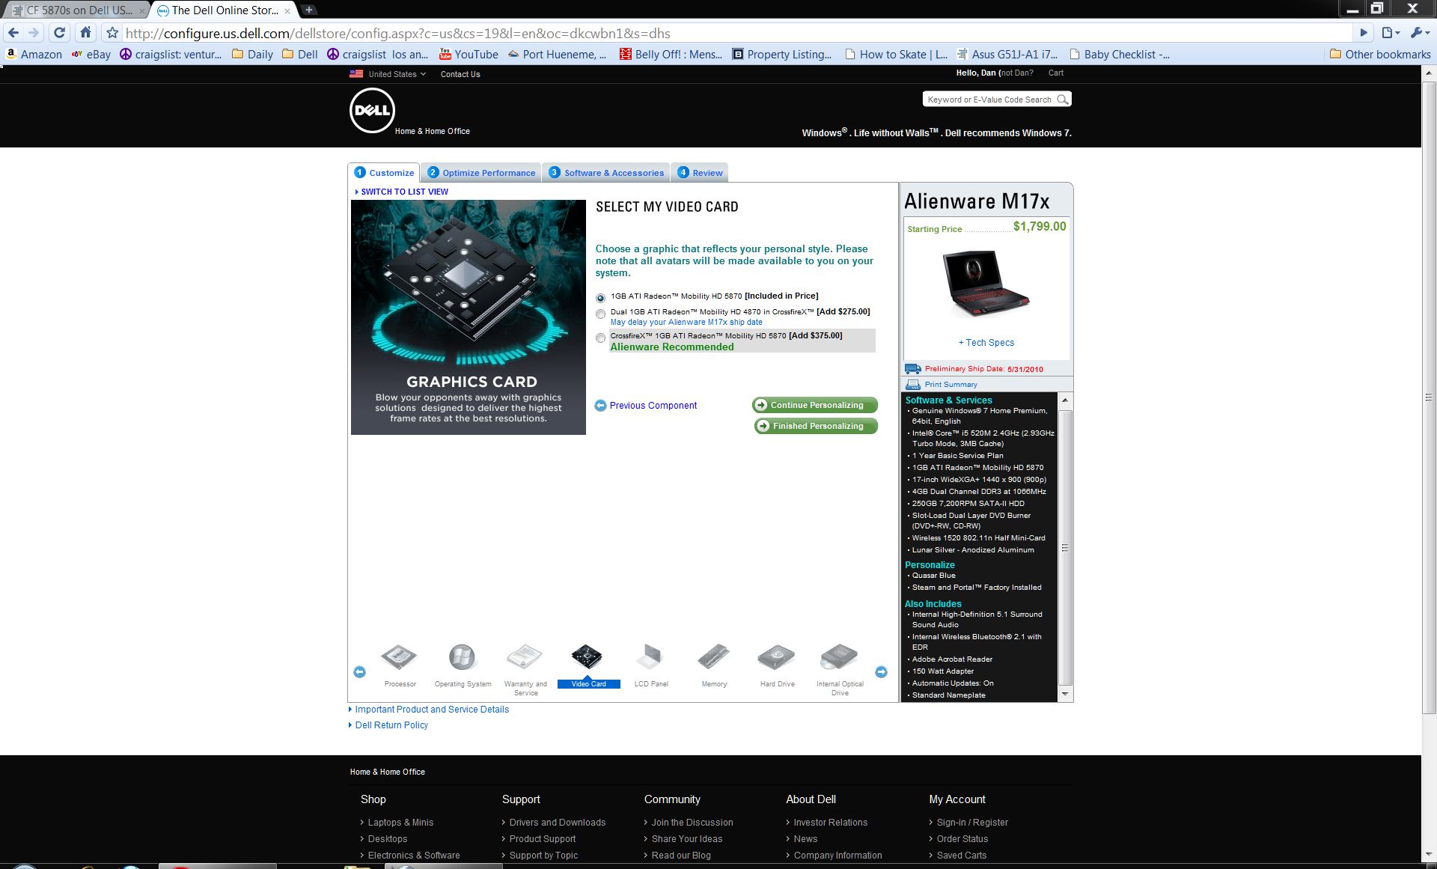
Task: Click the Alienware M17x laptop image
Action: coord(986,284)
